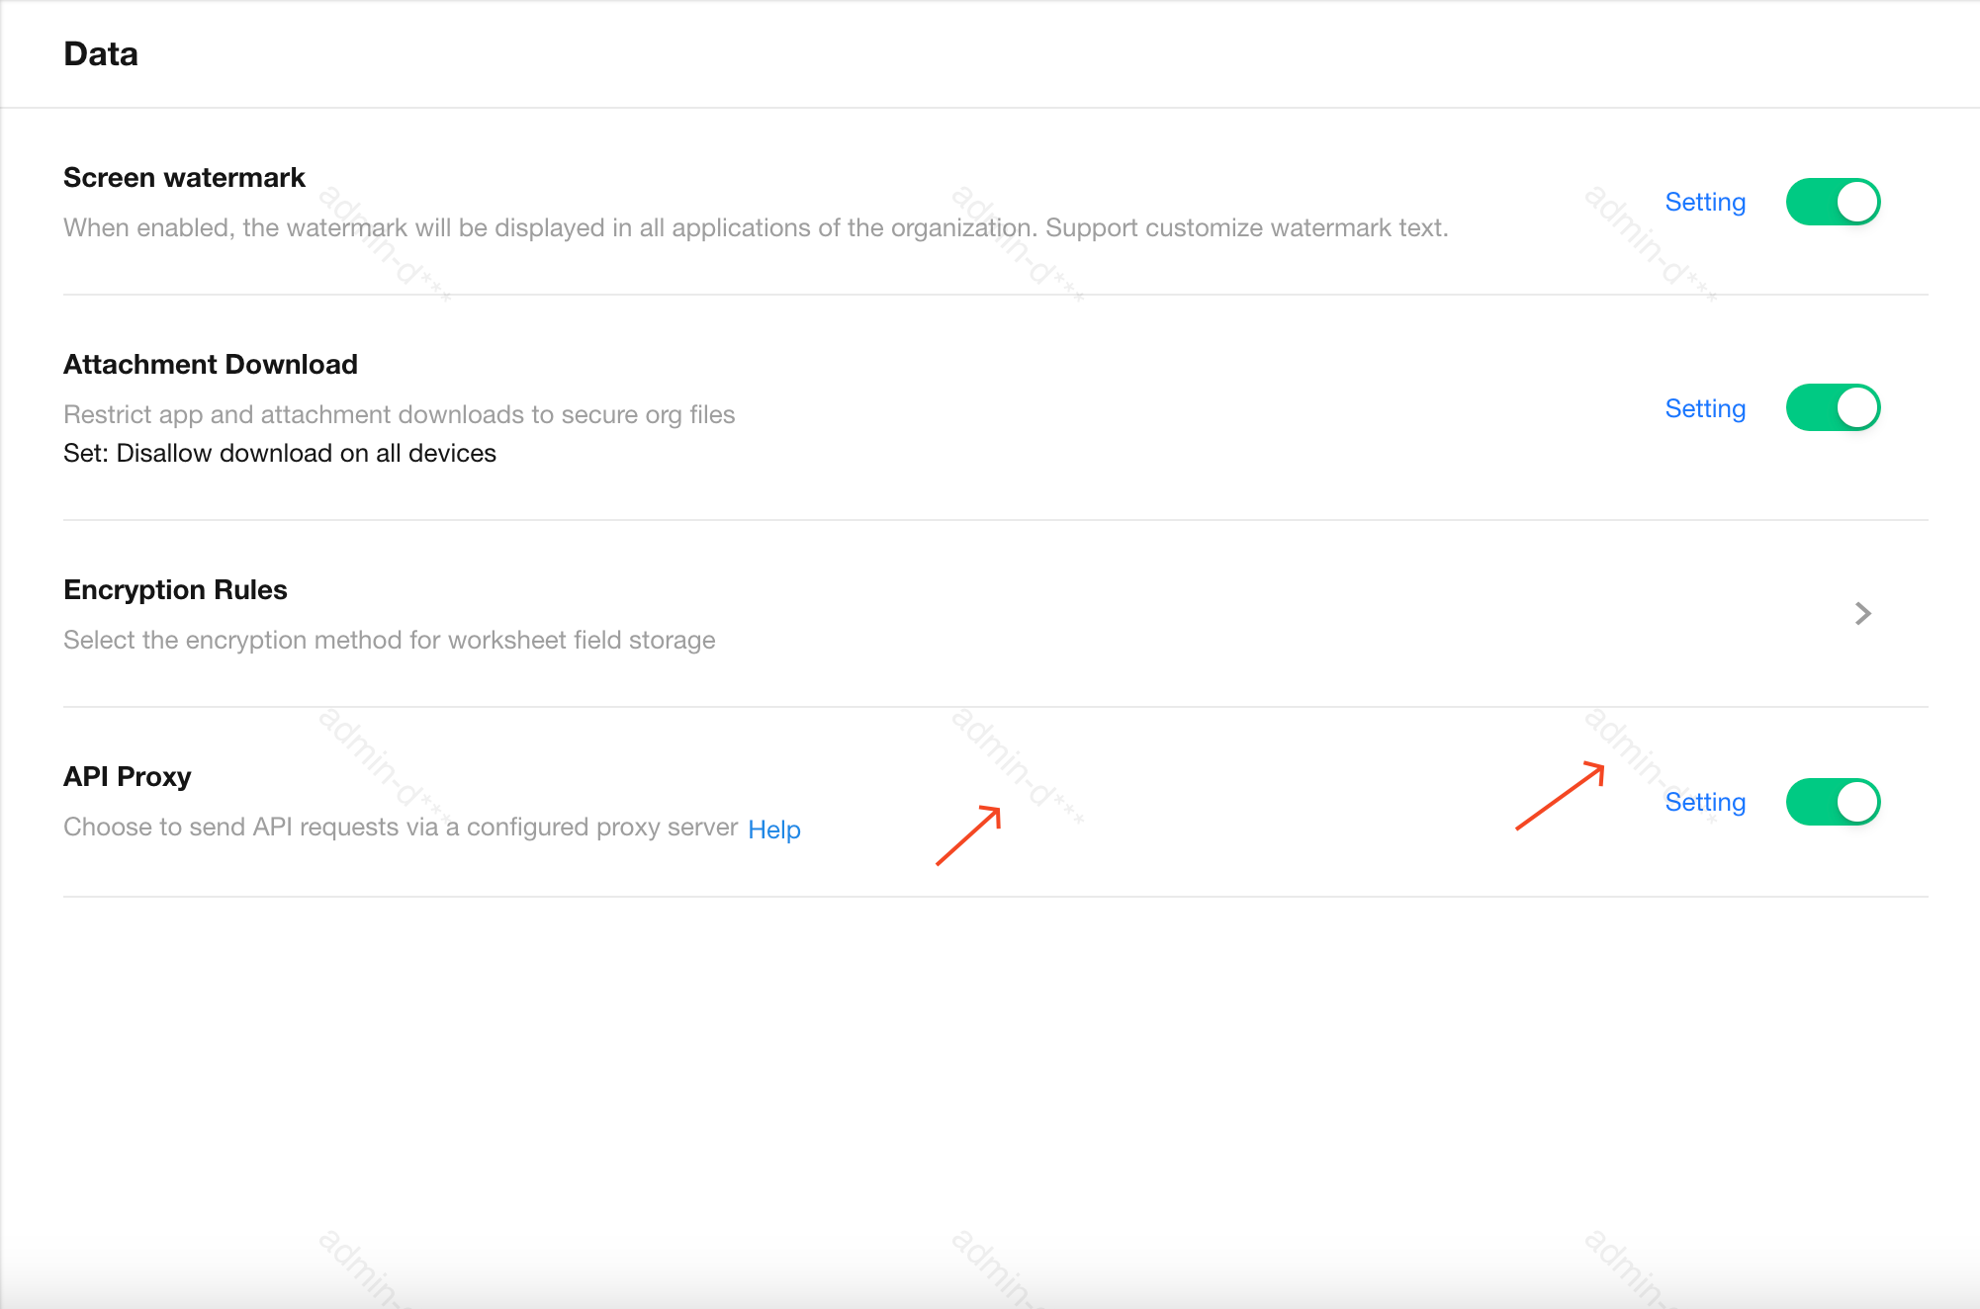Click the Screen watermark title
Screen dimensions: 1980x1309
[x=184, y=177]
